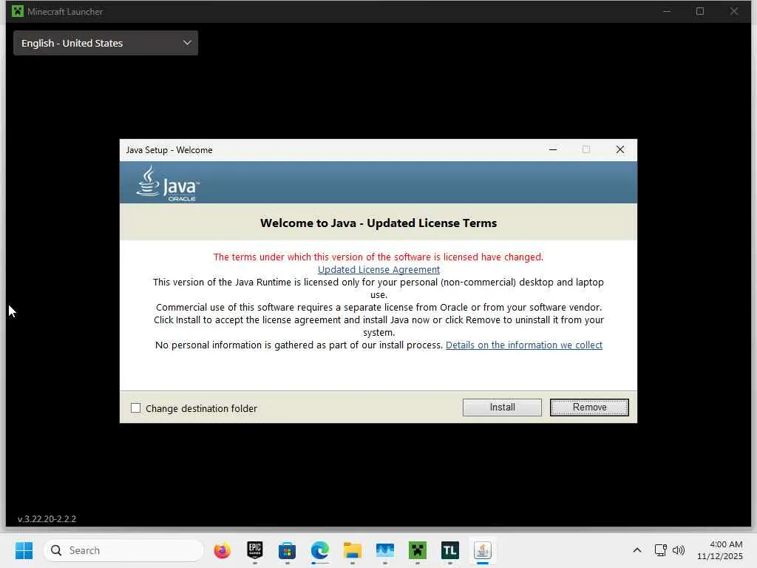The height and width of the screenshot is (568, 757).
Task: Click the taskbar Search box
Action: tap(124, 550)
